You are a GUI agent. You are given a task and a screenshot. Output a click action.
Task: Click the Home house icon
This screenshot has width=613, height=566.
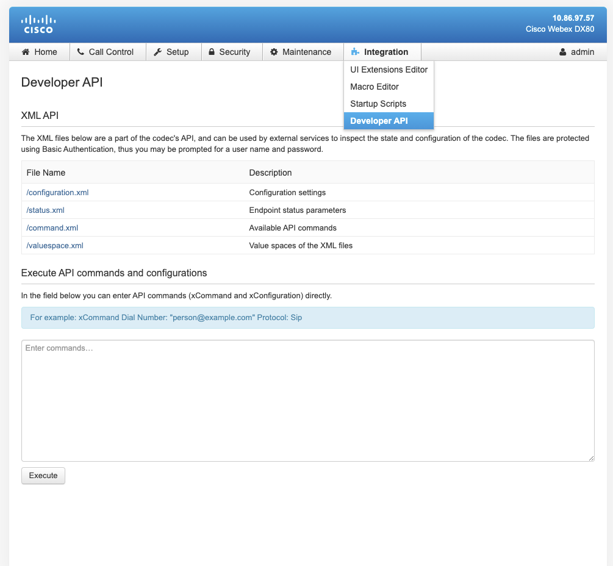click(x=26, y=52)
